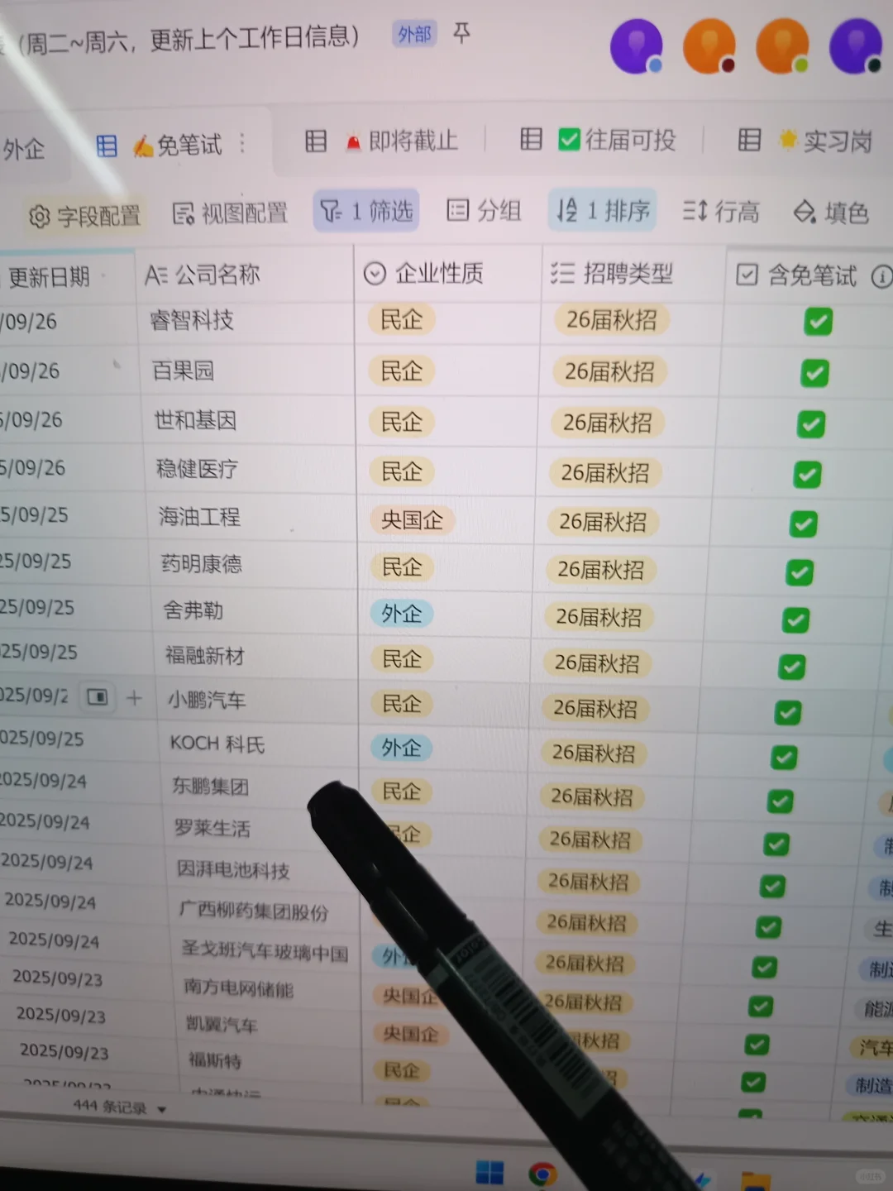Click the 视图配置 view configuration icon
This screenshot has height=1191, width=893.
pos(184,213)
